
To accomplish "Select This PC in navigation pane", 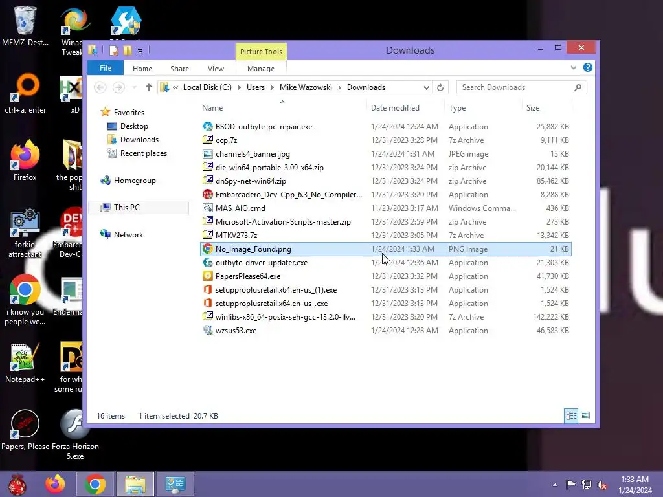I will (x=126, y=208).
